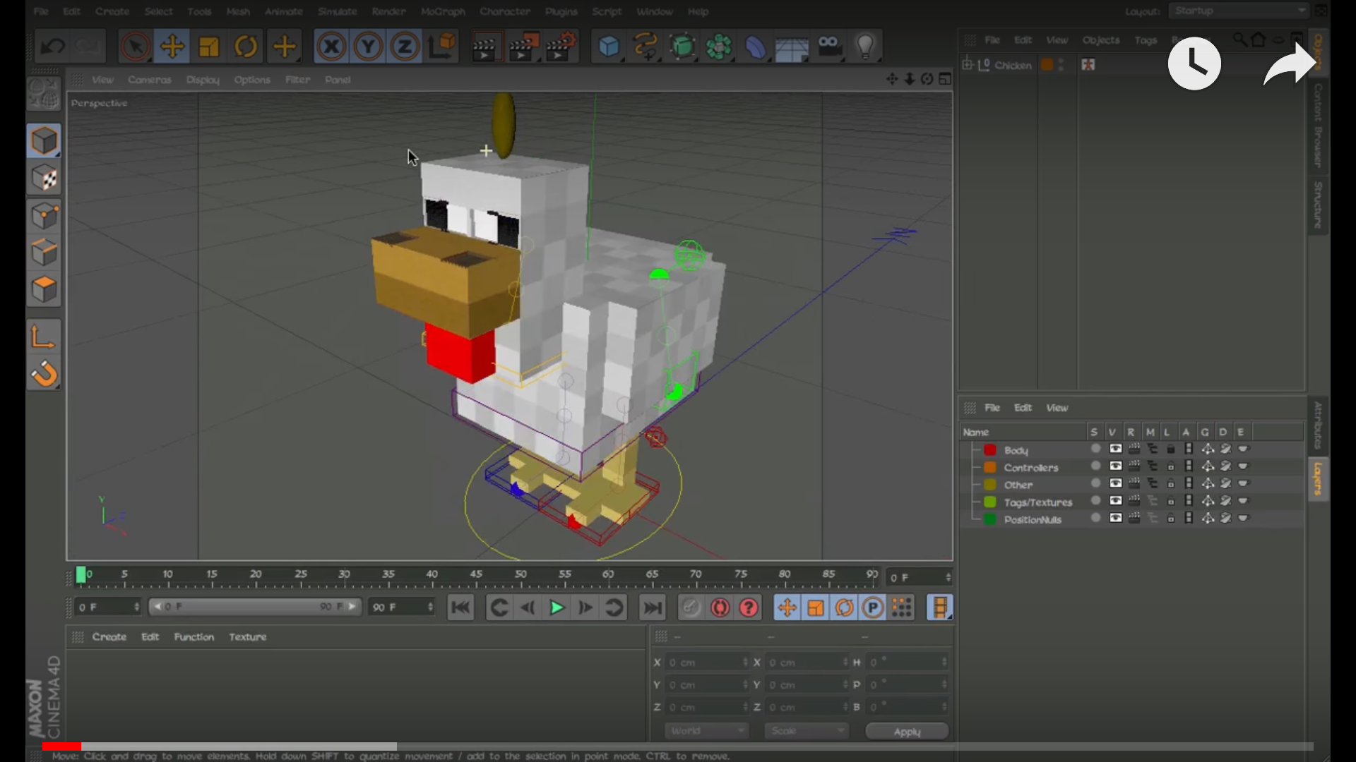The image size is (1356, 762).
Task: Toggle coordinate system icon
Action: click(x=442, y=47)
